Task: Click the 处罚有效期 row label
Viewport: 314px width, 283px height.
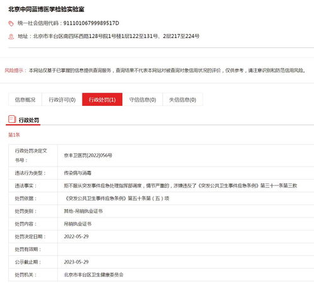Action: point(28,250)
